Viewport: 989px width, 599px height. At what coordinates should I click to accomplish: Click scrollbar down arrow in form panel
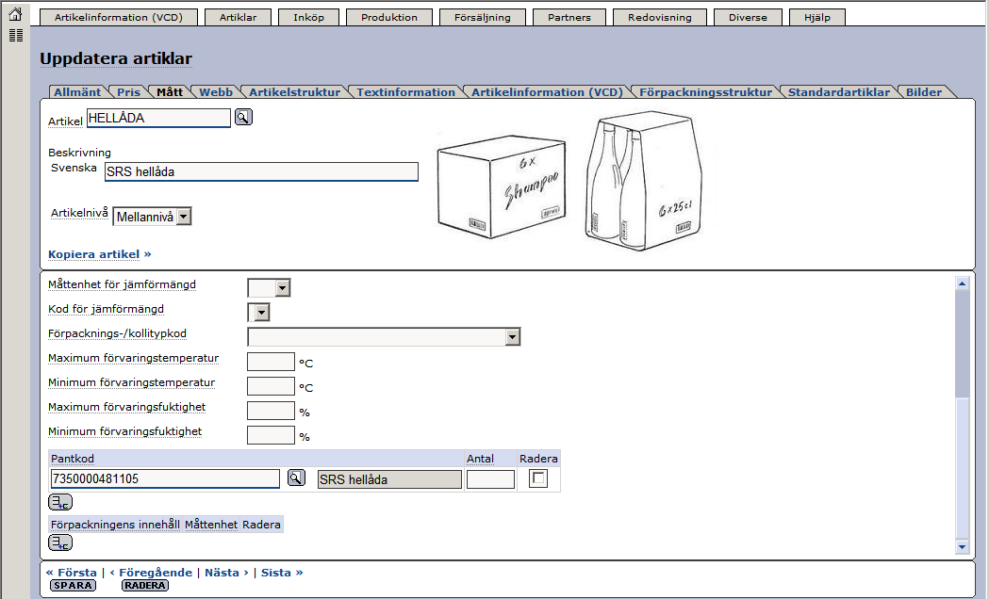pyautogui.click(x=962, y=546)
